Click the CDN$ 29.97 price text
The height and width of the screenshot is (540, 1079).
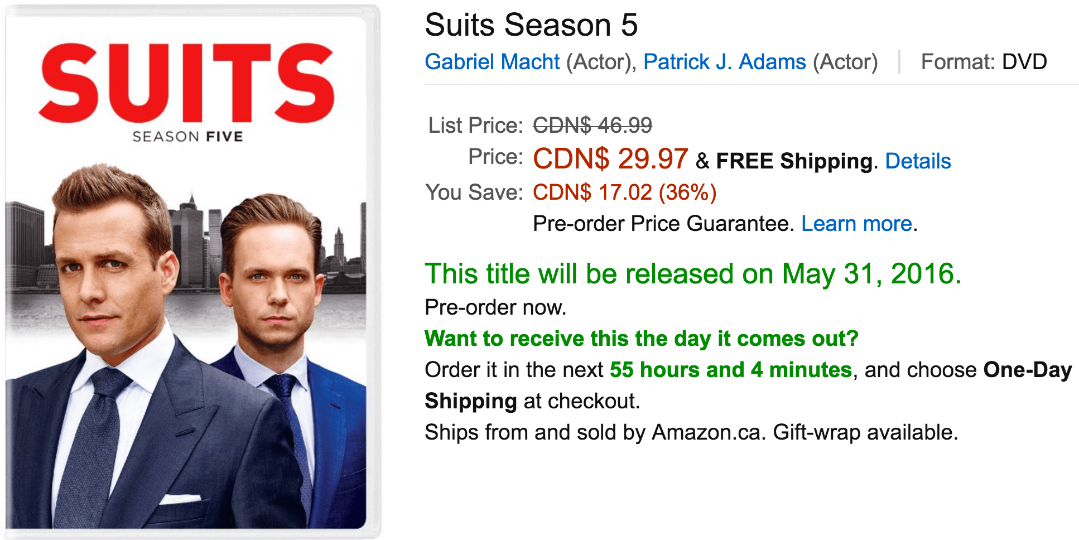[x=610, y=159]
